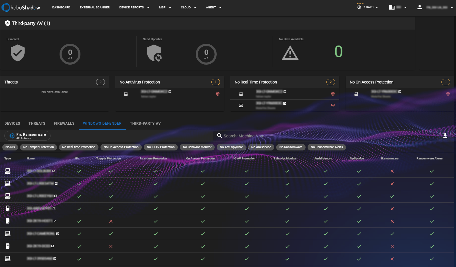This screenshot has height=267, width=456.
Task: Select the Windows Defender tab
Action: click(x=102, y=123)
